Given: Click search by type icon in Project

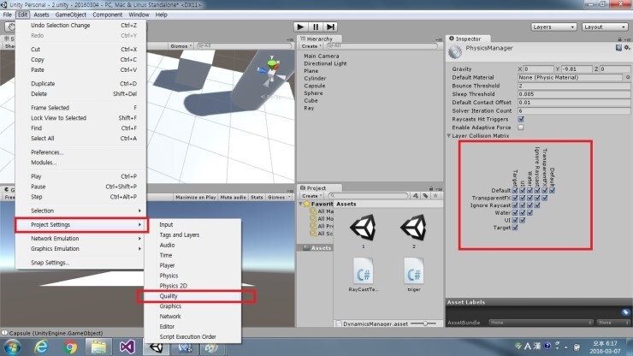Looking at the screenshot, I should pyautogui.click(x=416, y=196).
